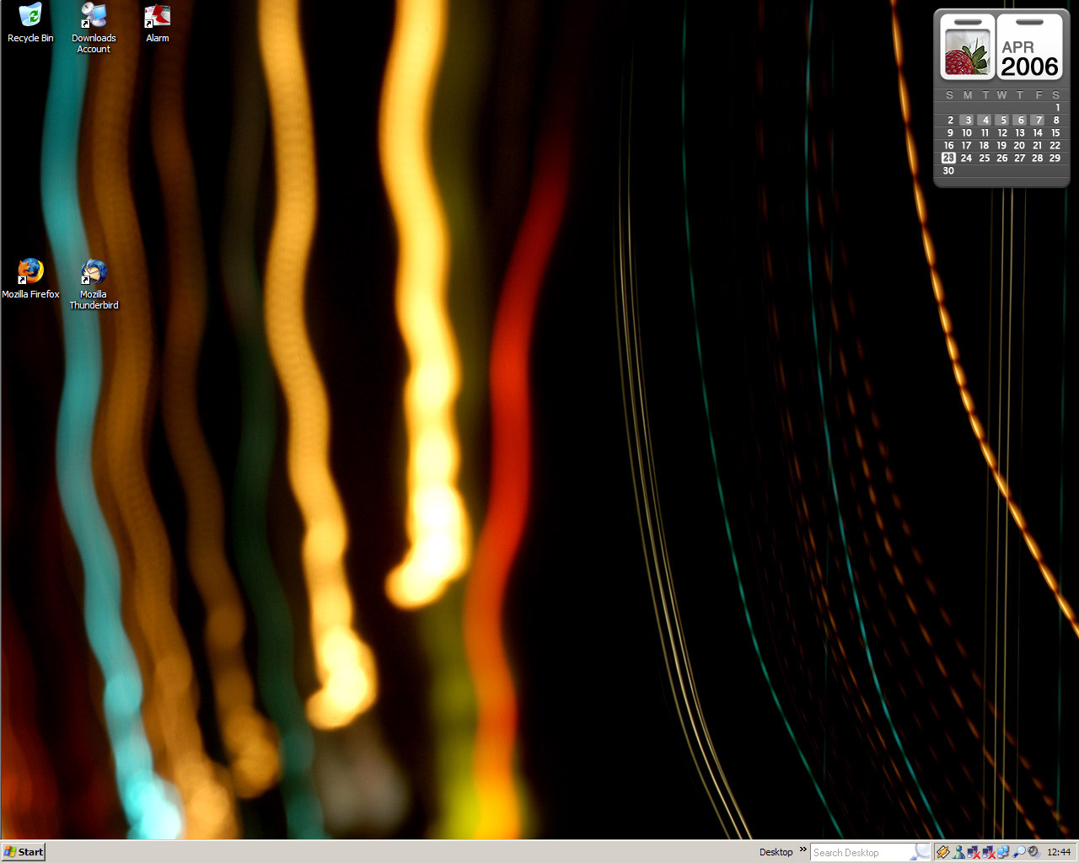Viewport: 1079px width, 863px height.
Task: Click the strawberry photo on calendar widget
Action: pyautogui.click(x=966, y=51)
